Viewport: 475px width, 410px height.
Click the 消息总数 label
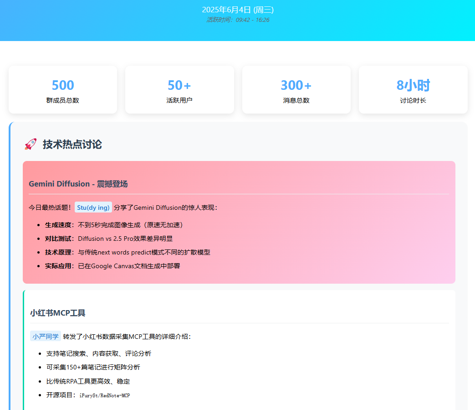click(296, 100)
